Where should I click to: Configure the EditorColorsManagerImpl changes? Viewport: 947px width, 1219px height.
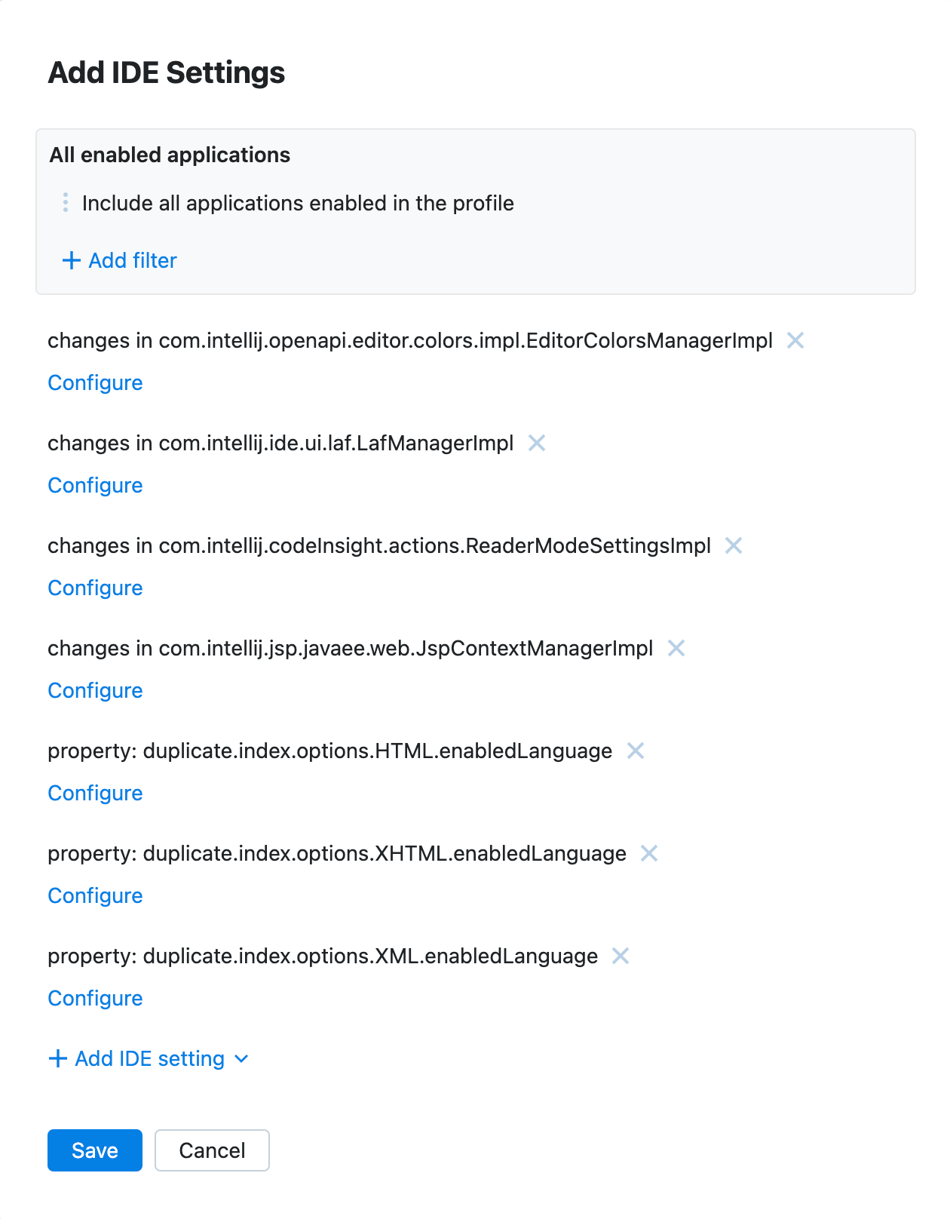[x=94, y=382]
